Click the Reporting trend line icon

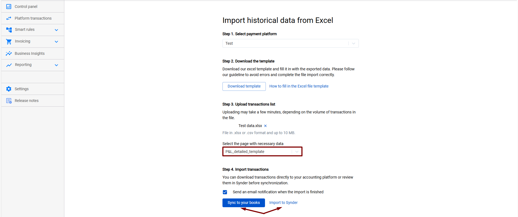9,65
